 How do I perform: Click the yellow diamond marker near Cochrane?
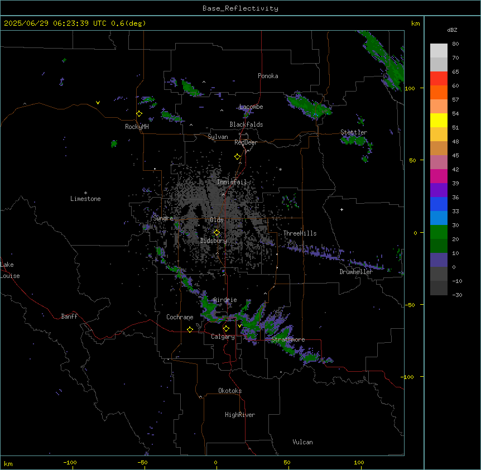(190, 329)
